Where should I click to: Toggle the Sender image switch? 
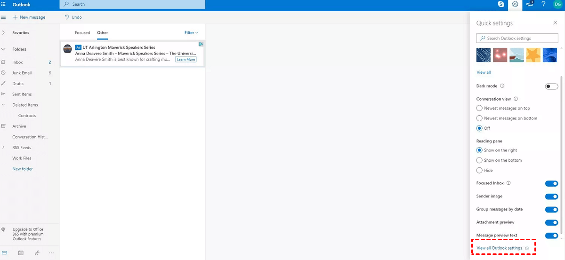[x=551, y=197]
